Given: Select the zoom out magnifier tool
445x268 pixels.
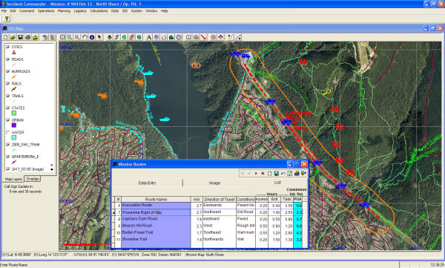Looking at the screenshot, I should coord(77,37).
